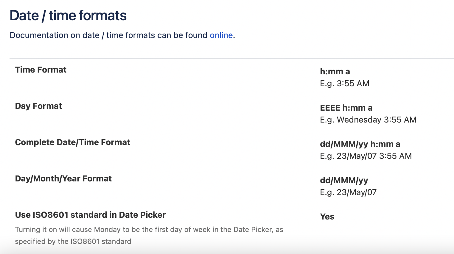Click the ISO8601 Monday first-day description text
Viewport: 454px width, 254px height.
(149, 235)
